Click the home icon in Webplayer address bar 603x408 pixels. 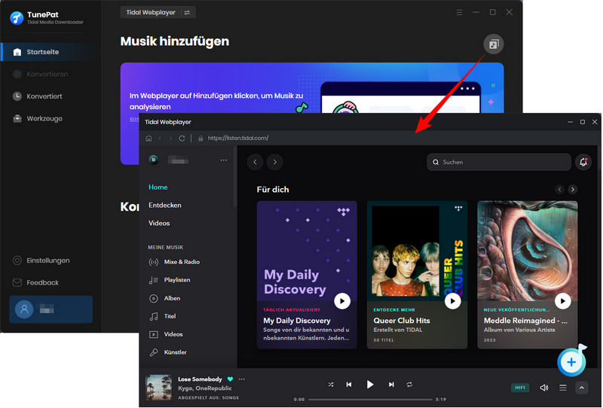(148, 139)
